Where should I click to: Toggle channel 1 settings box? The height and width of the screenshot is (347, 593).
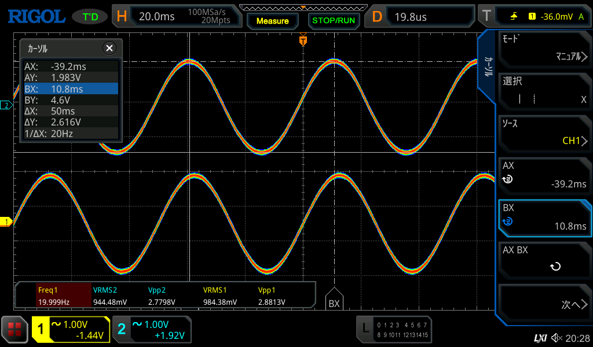[71, 330]
